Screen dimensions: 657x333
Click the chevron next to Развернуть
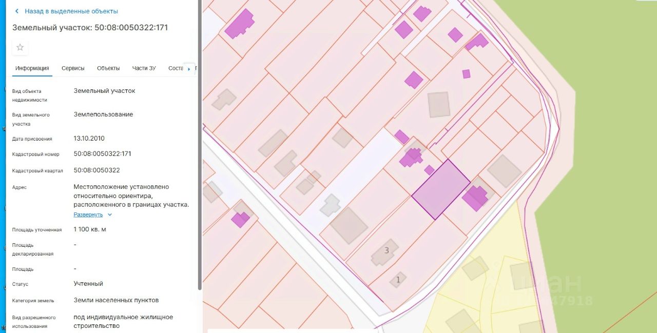click(110, 214)
